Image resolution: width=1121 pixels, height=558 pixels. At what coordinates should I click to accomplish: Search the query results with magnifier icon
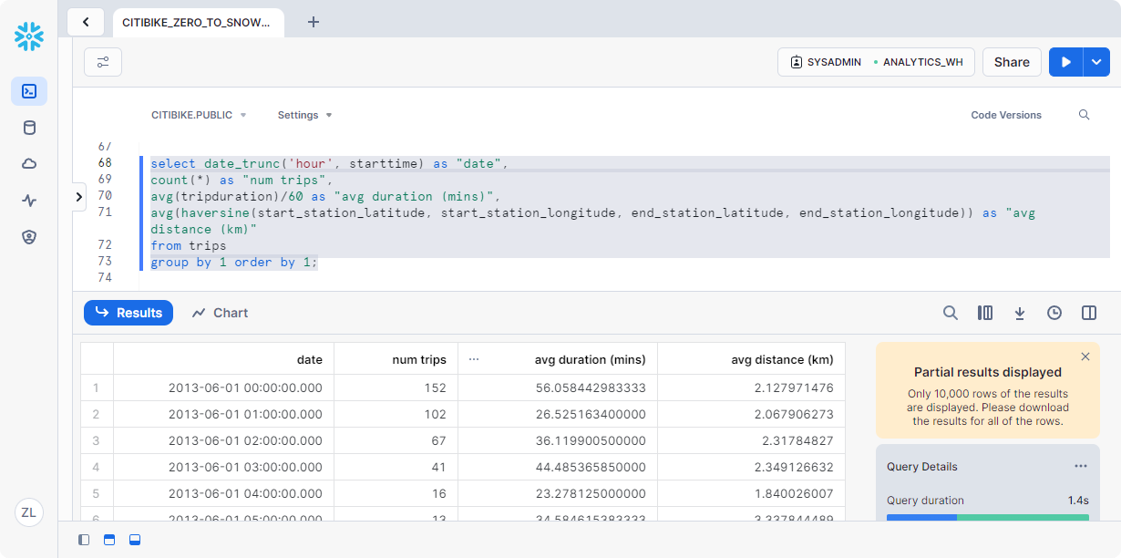click(951, 313)
